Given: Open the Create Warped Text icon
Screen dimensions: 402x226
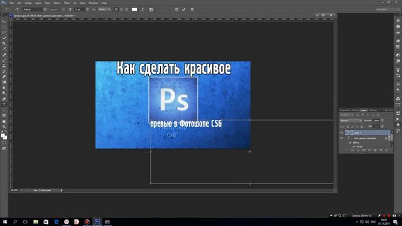Looking at the screenshot, I should tap(143, 9).
